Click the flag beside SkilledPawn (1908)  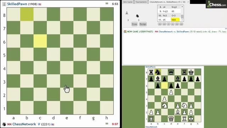tap(40, 4)
